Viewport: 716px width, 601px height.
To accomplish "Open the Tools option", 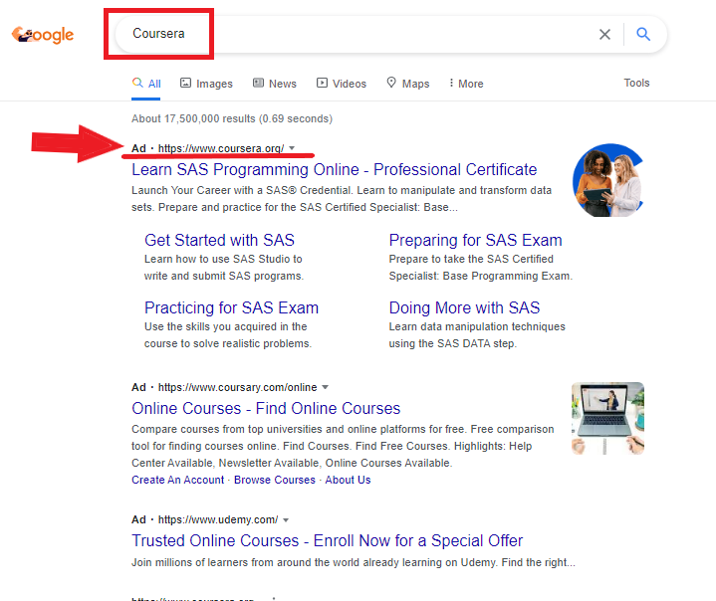I will point(636,83).
